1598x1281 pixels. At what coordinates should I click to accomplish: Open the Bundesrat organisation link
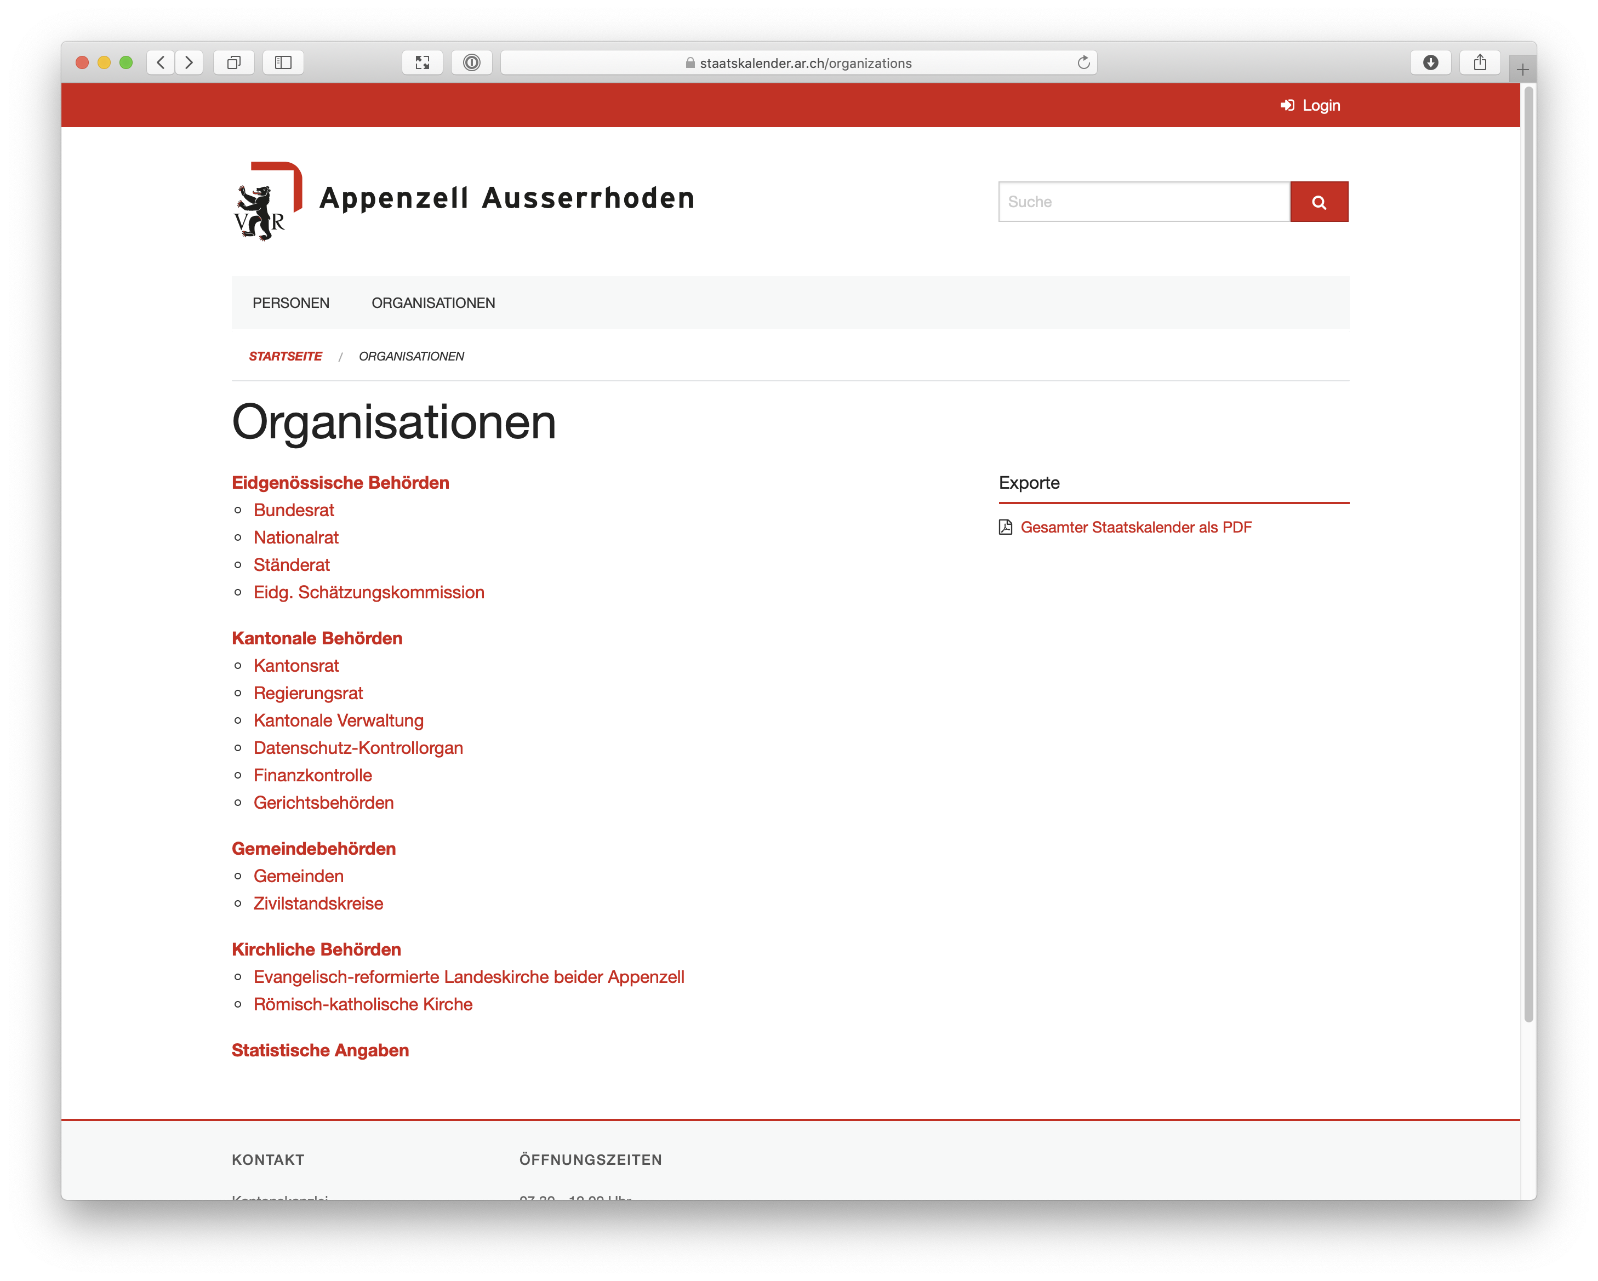click(294, 511)
